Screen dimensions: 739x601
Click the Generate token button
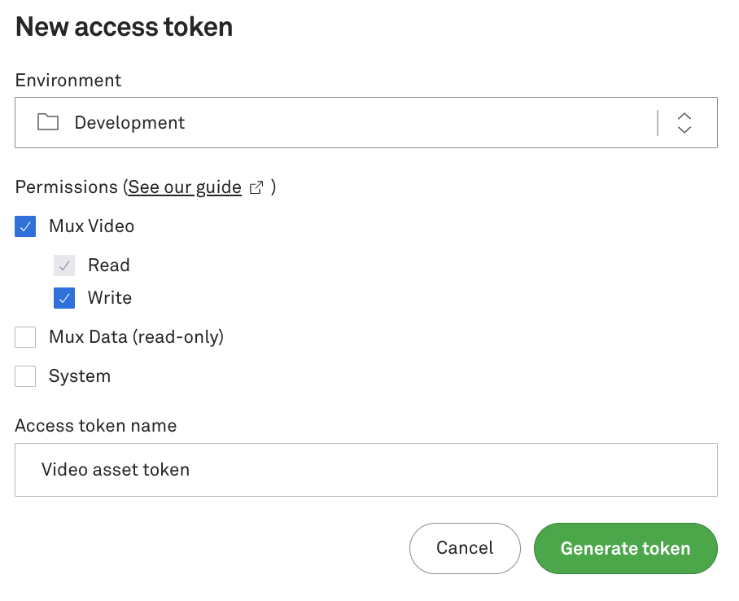[x=625, y=548]
